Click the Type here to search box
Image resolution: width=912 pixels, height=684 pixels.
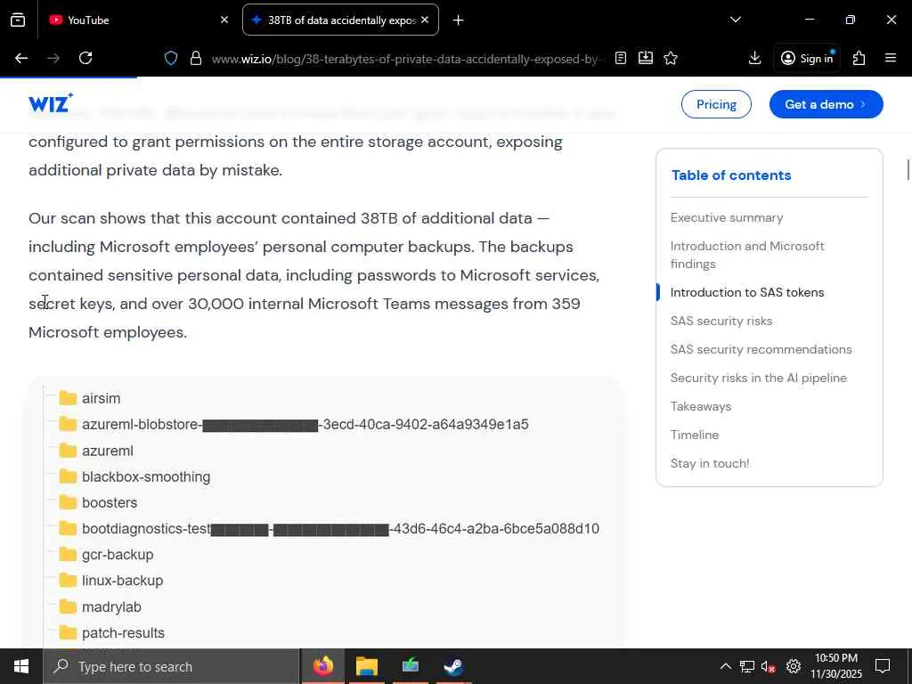pyautogui.click(x=171, y=666)
